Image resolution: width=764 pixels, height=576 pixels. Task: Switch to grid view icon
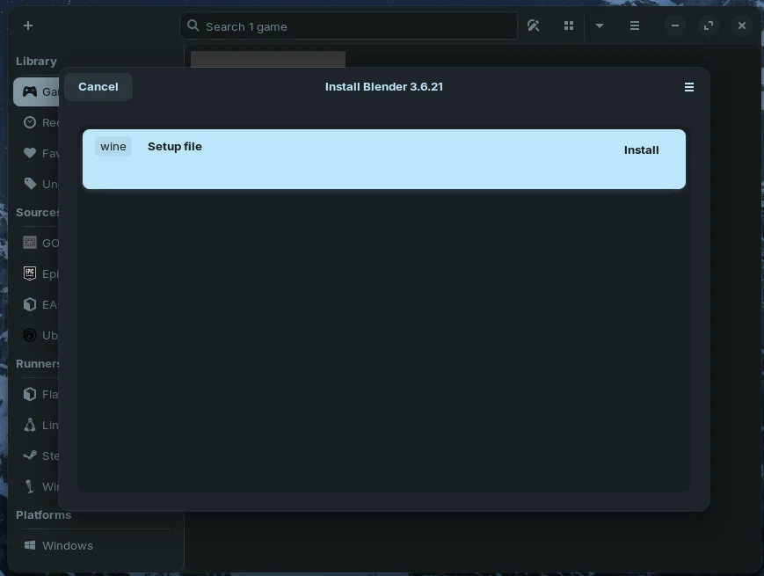[x=569, y=26]
